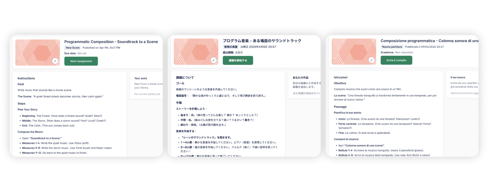The height and width of the screenshot is (195, 489).
Task: Edit cover image pencil icon in English card
Action: coord(55,61)
